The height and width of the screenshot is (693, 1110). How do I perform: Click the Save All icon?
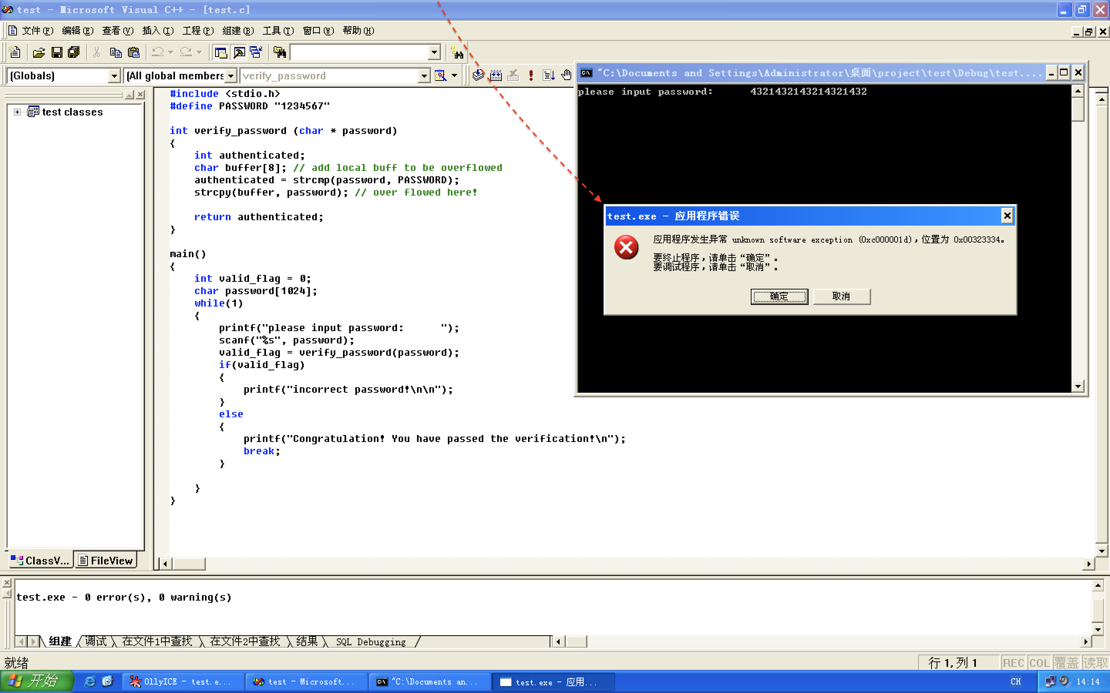click(x=74, y=52)
